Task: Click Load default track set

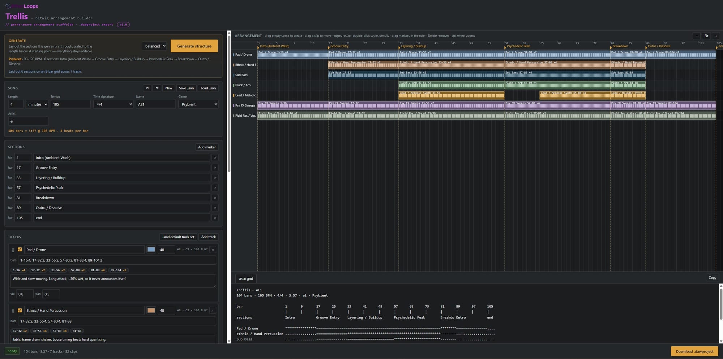Action: pos(178,237)
